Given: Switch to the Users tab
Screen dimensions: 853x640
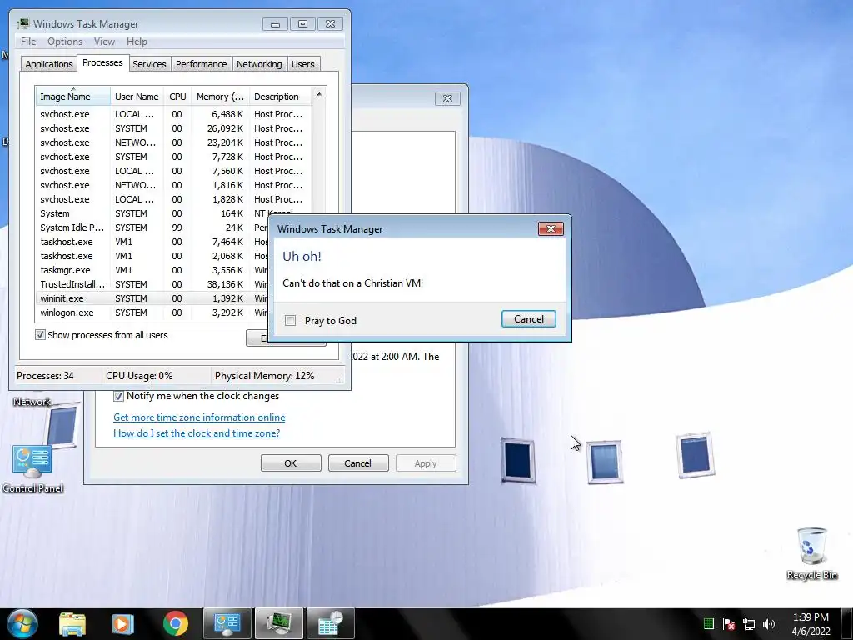Looking at the screenshot, I should click(x=303, y=64).
